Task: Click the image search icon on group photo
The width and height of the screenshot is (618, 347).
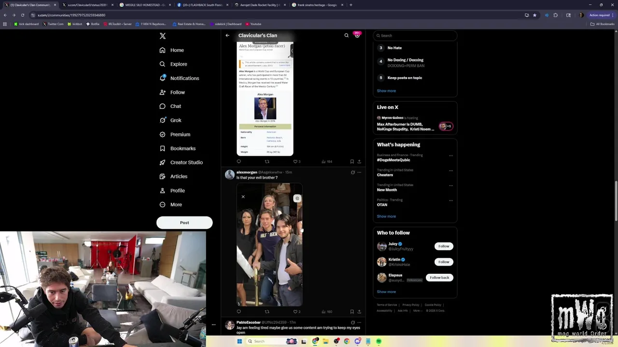Action: 297,198
